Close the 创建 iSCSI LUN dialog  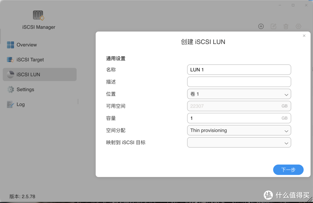[304, 36]
